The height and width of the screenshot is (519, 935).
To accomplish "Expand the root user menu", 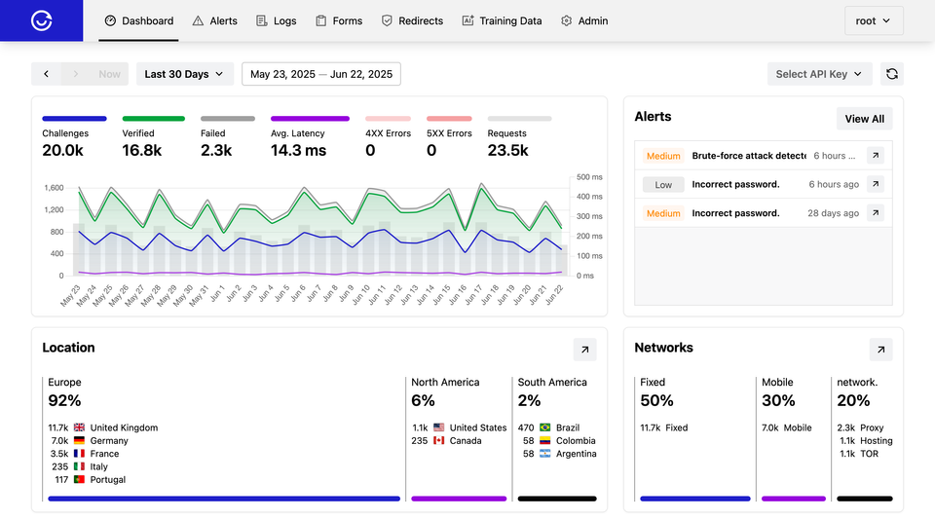I will coord(873,20).
